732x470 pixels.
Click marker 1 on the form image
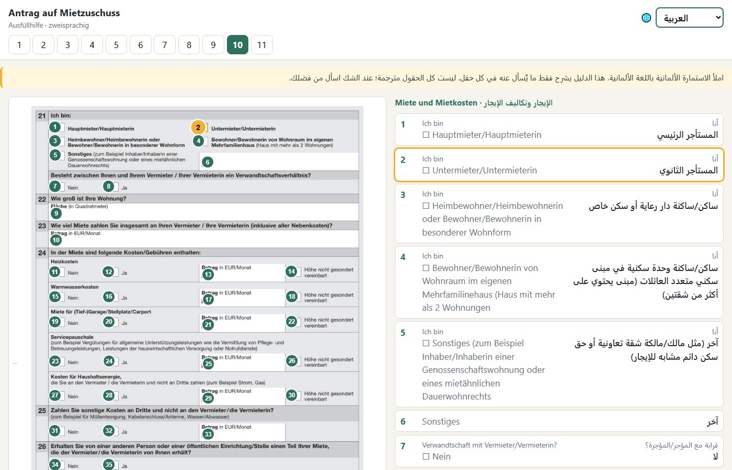tap(55, 127)
